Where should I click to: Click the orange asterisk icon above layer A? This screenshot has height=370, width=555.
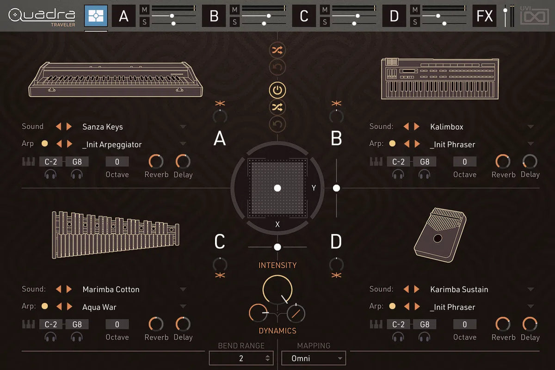(220, 103)
